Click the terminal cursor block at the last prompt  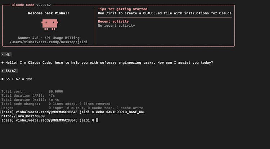[97, 120]
